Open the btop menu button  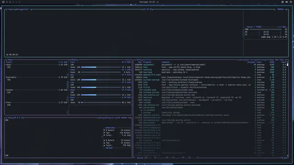[18, 9]
